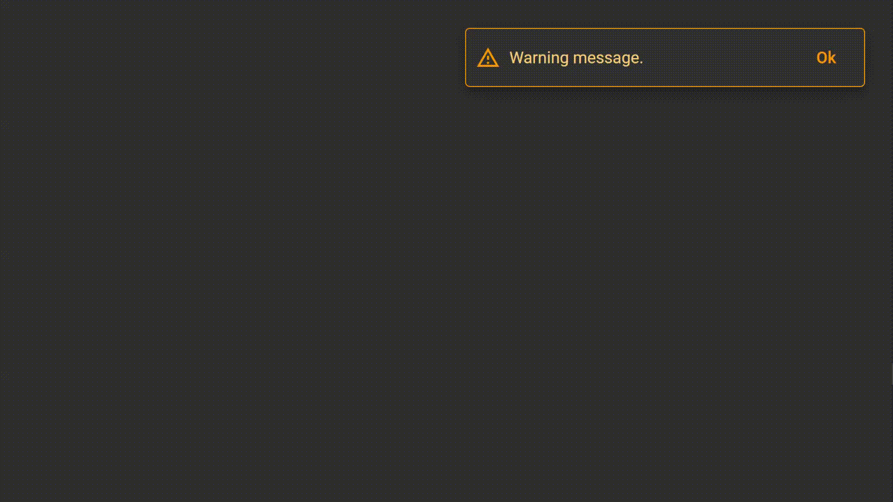Hit the orange Ok text button
Screen dimensions: 893x502
[x=826, y=58]
